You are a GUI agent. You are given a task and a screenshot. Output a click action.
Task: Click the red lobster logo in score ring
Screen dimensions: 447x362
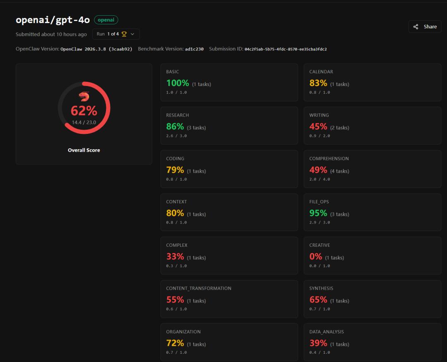coord(84,97)
